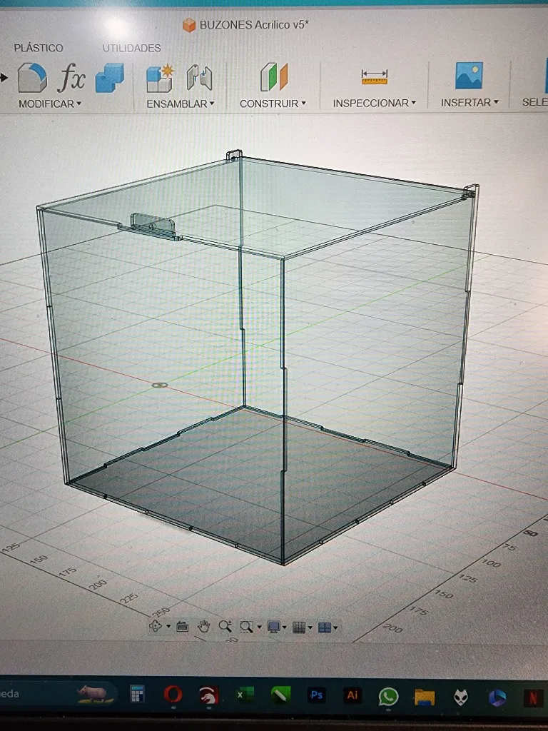Expand the ENSAMBLAR dropdown menu
The width and height of the screenshot is (548, 731).
click(x=181, y=104)
